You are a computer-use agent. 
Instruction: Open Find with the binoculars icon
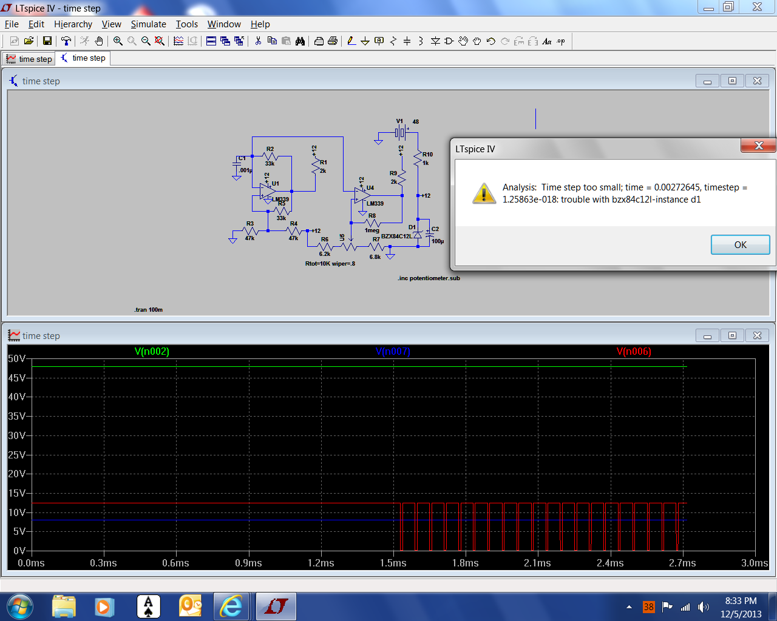(x=300, y=41)
